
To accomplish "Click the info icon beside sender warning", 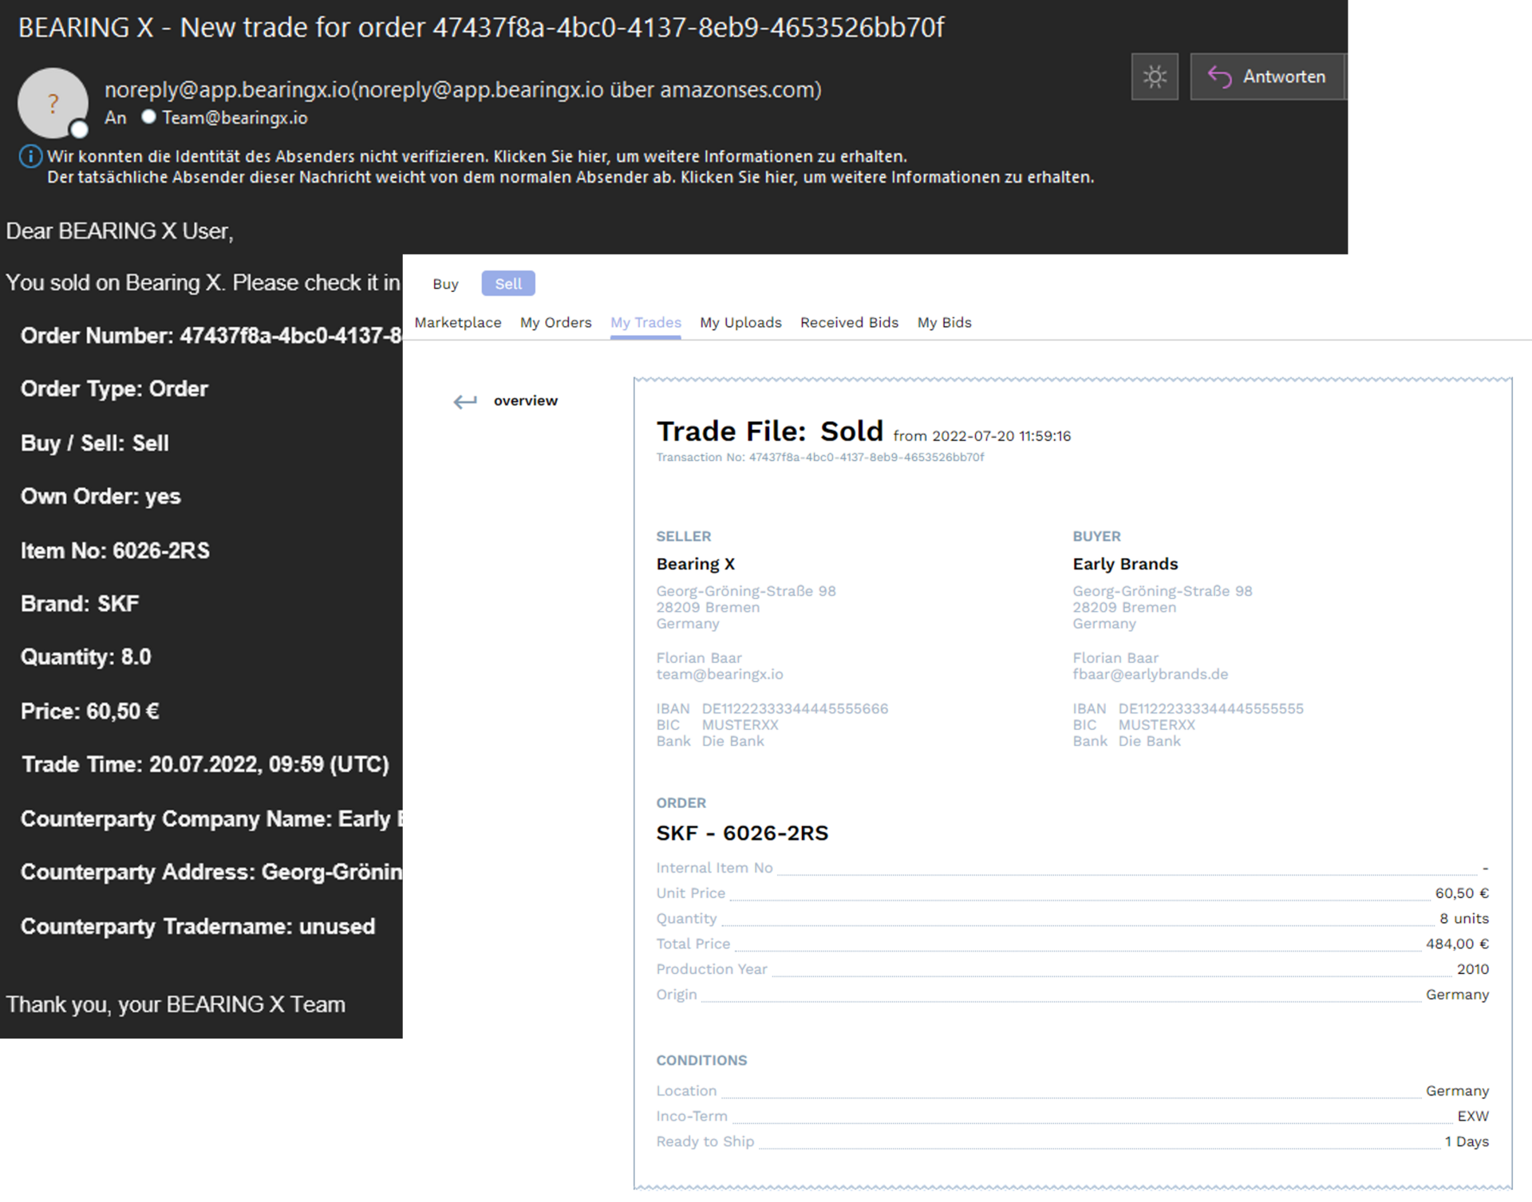I will point(30,156).
